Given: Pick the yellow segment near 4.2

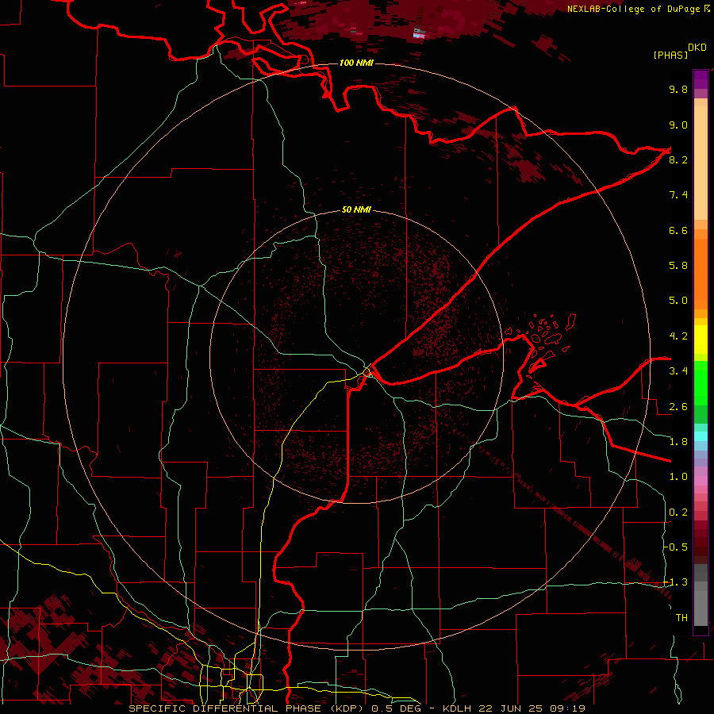Looking at the screenshot, I should 701,340.
